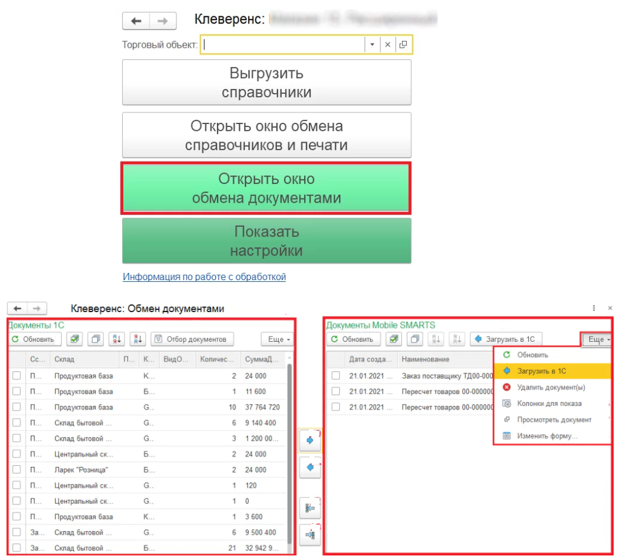Clear the Торговый объект field with X
The height and width of the screenshot is (559, 619).
click(x=387, y=45)
